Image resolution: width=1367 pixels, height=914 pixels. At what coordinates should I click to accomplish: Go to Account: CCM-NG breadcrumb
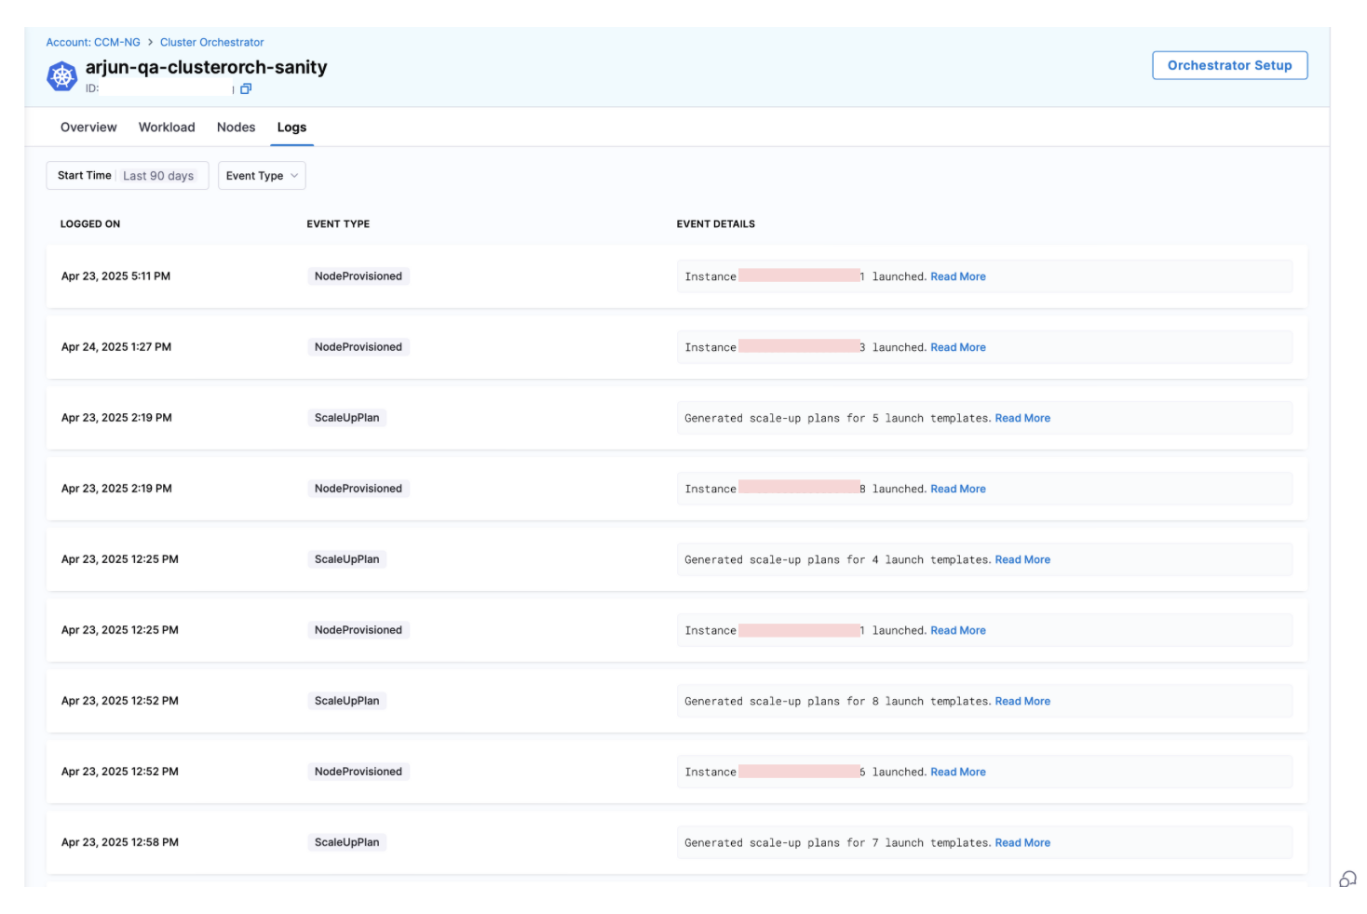pos(93,43)
